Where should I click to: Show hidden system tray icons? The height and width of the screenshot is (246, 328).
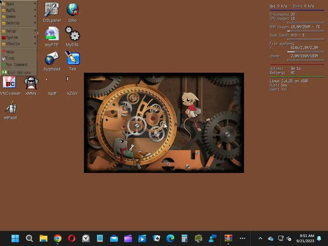point(260,238)
